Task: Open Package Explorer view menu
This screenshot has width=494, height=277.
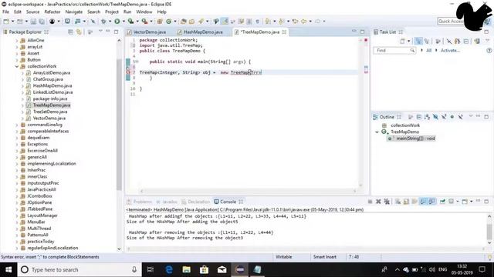Action: (x=100, y=32)
